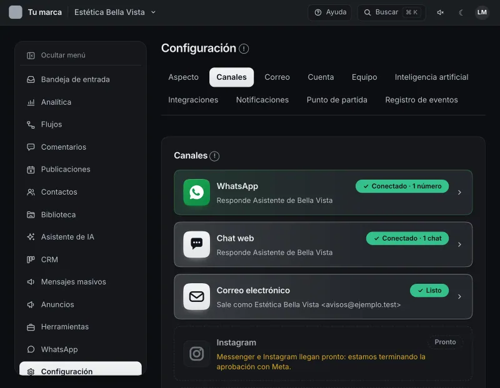Screen dimensions: 500x388
Task: Open Anuncios megaphone icon
Action: (x=31, y=304)
